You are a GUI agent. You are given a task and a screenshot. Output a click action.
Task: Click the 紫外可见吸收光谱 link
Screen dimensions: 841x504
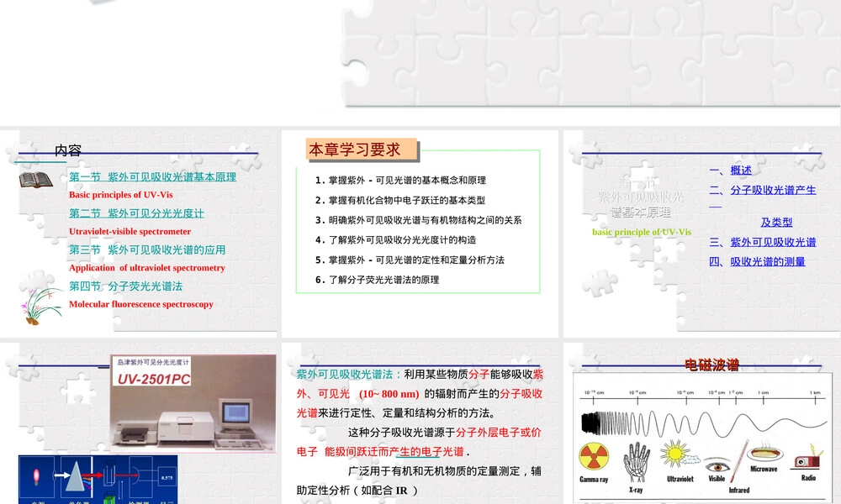click(773, 242)
